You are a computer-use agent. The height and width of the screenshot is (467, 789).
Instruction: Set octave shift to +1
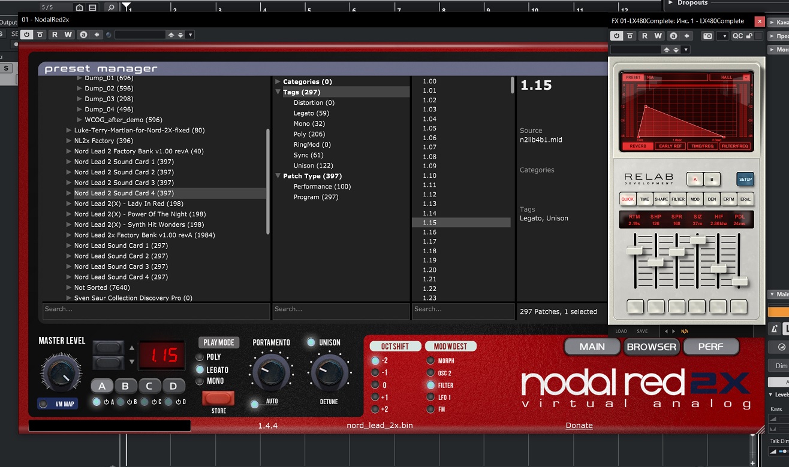375,397
